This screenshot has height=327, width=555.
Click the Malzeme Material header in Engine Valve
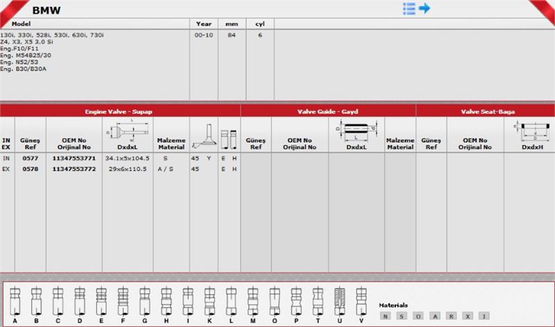coord(171,143)
